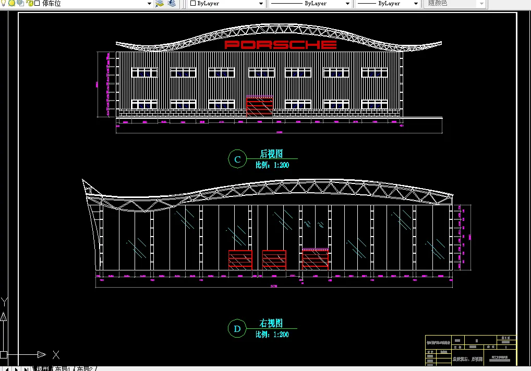Open the ByLayer linetype dropdown
The width and height of the screenshot is (531, 371).
pos(347,3)
